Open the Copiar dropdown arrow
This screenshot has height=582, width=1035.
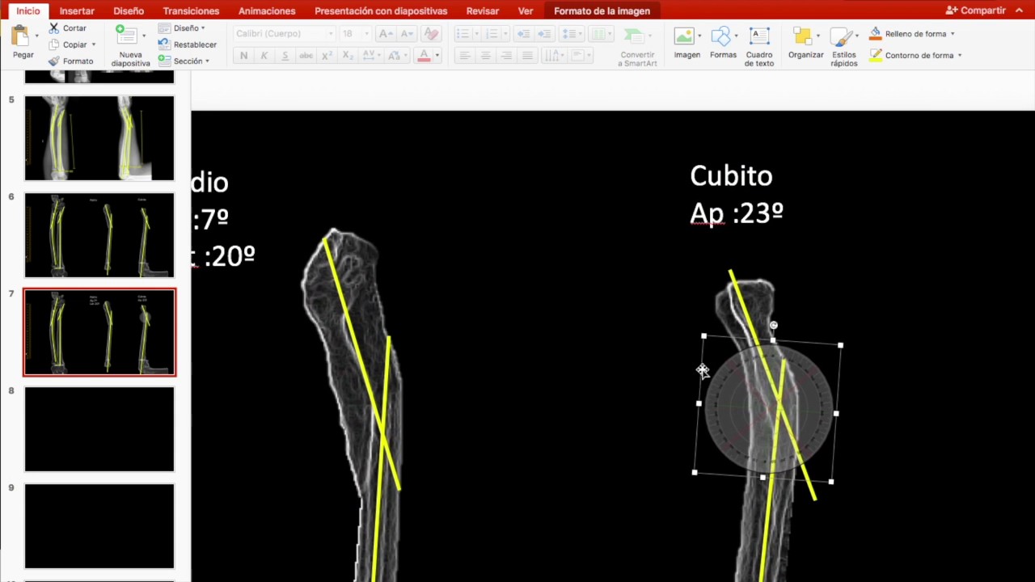94,44
